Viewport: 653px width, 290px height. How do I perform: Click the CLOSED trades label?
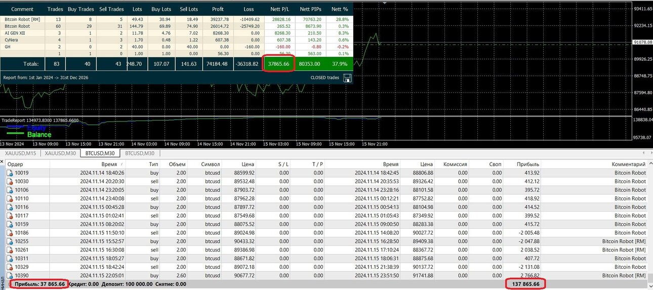pos(325,78)
